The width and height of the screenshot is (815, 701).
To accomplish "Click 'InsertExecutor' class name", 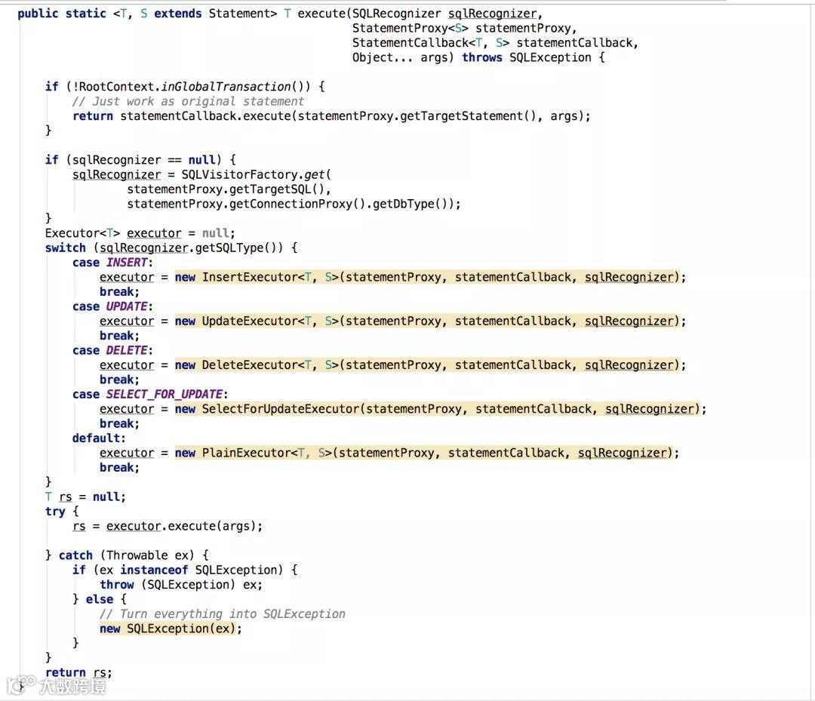I will [250, 277].
